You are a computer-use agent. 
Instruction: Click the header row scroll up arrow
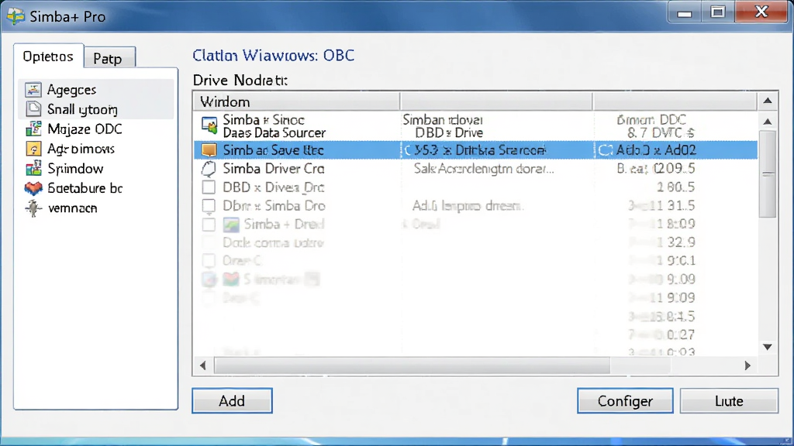(x=768, y=101)
